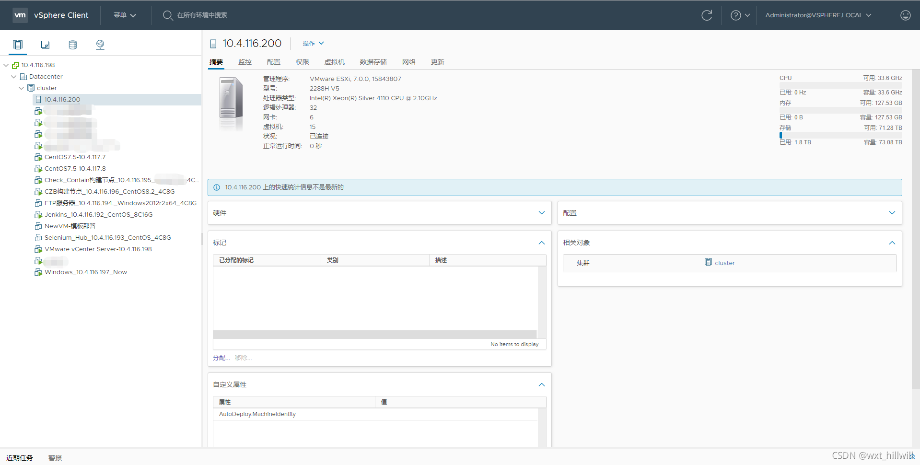Collapse the Datacenter tree node
920x465 pixels.
[13, 77]
